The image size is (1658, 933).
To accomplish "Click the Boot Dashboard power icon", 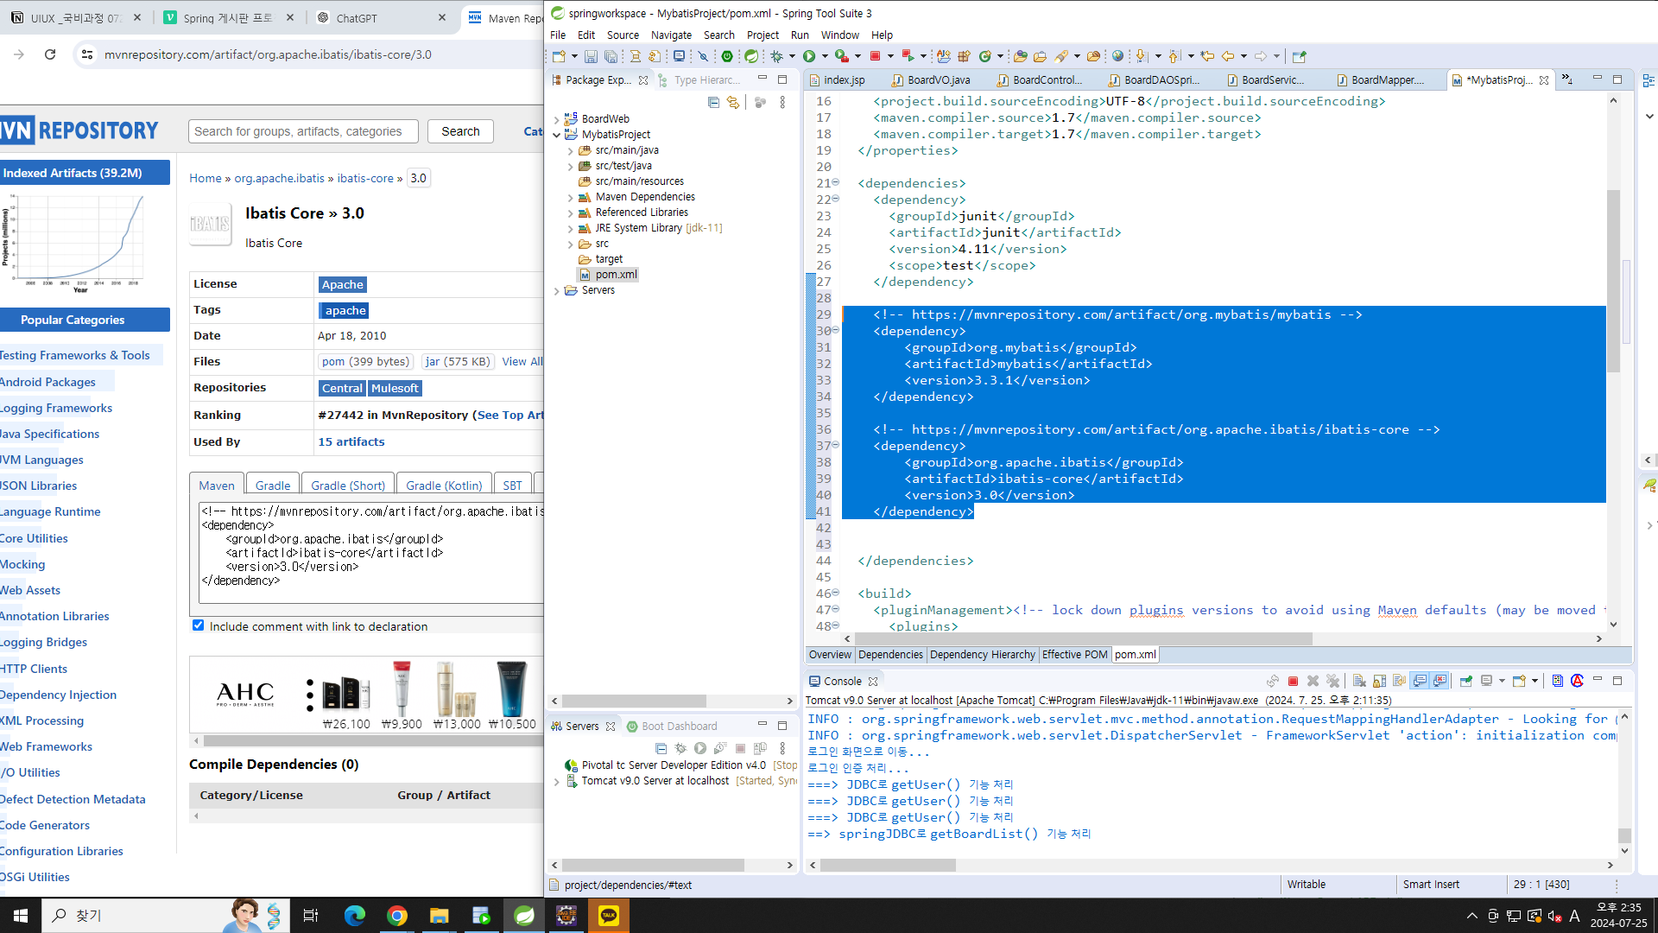I will (x=727, y=56).
